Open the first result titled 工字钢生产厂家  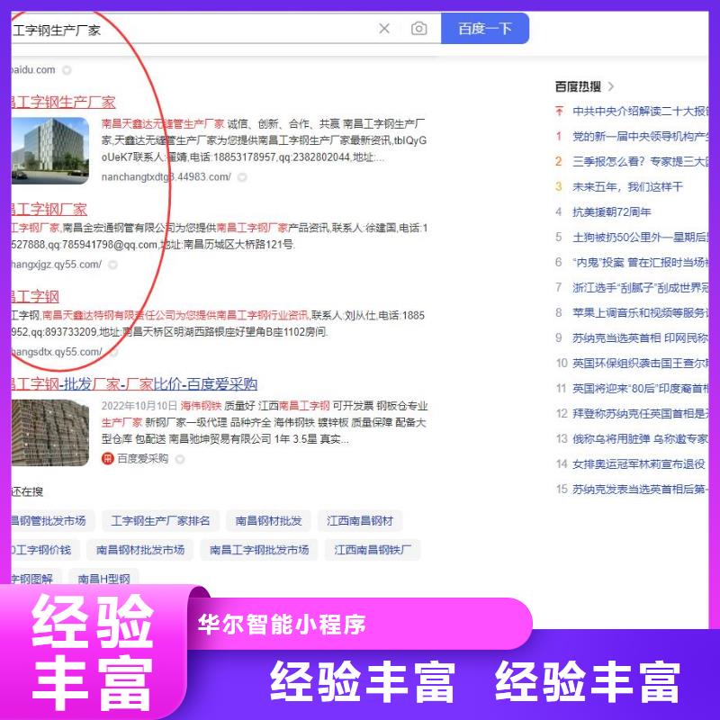tap(63, 102)
